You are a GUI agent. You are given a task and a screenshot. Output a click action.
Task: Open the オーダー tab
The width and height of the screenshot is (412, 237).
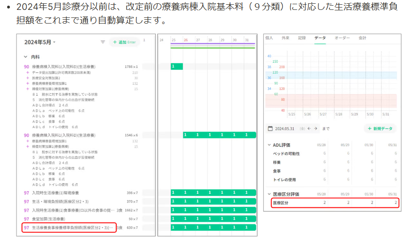[342, 38]
